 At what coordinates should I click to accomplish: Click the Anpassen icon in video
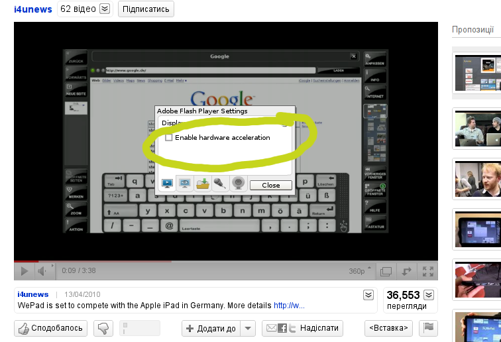pyautogui.click(x=375, y=60)
